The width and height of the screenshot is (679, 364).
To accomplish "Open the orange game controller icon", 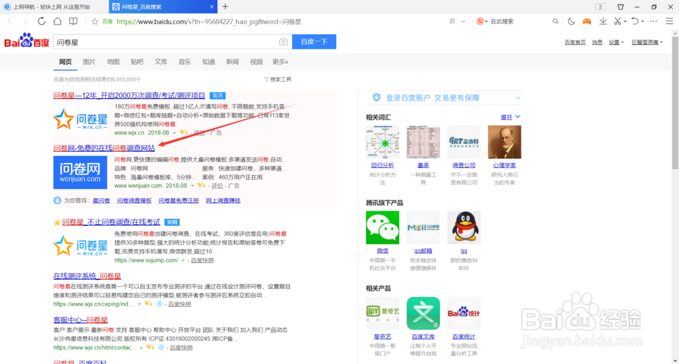I will coord(587,21).
